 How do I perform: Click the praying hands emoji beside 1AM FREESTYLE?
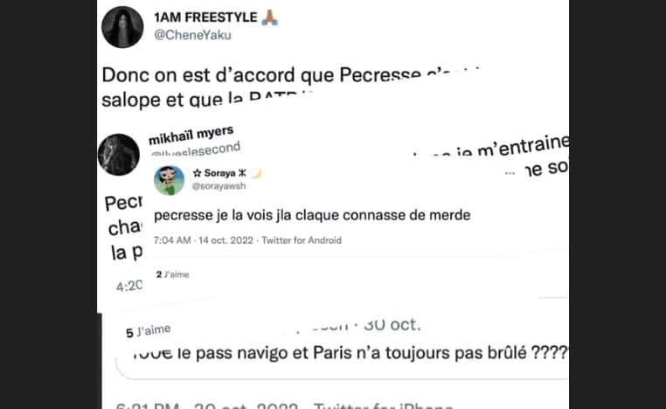pyautogui.click(x=269, y=17)
